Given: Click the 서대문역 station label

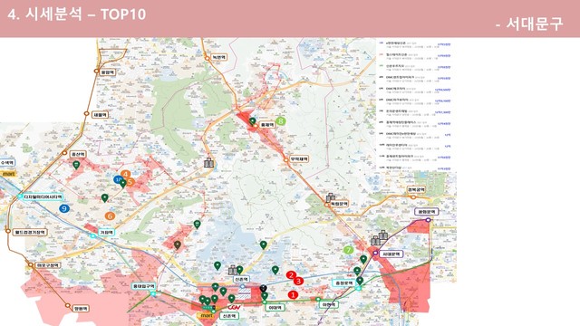Looking at the screenshot, I should pyautogui.click(x=391, y=254).
